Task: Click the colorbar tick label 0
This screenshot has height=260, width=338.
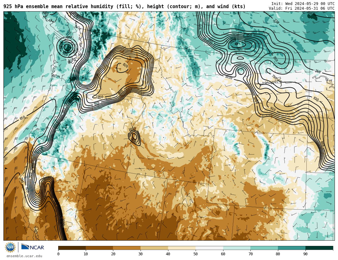Action: pos(59,254)
